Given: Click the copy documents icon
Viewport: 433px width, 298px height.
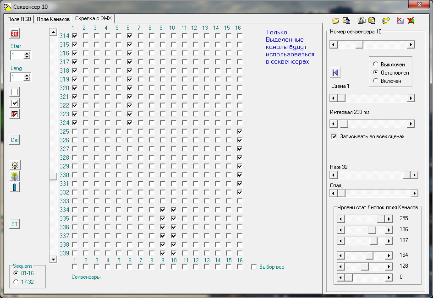Looking at the screenshot, I should (x=361, y=21).
